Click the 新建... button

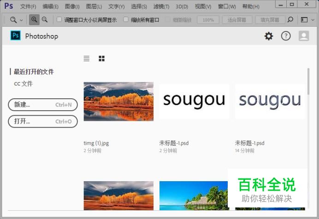43,105
